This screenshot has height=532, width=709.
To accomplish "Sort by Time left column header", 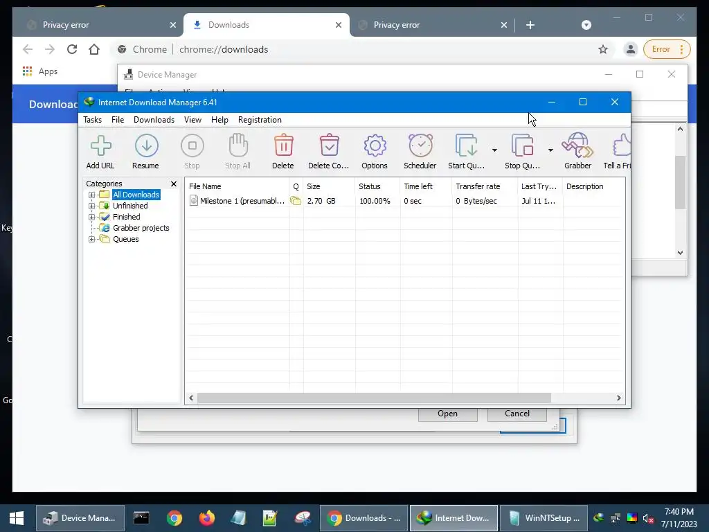I will [x=426, y=186].
